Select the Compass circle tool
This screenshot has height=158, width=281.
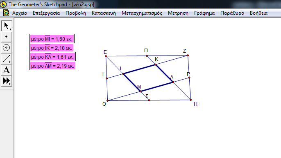(x=7, y=48)
